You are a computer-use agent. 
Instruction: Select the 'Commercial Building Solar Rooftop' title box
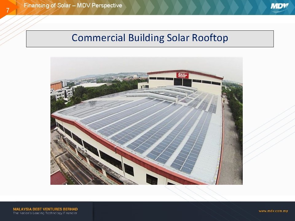point(150,39)
